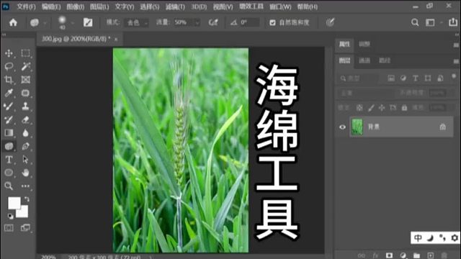This screenshot has height=259, width=461.
Task: Select the Type tool
Action: point(9,160)
